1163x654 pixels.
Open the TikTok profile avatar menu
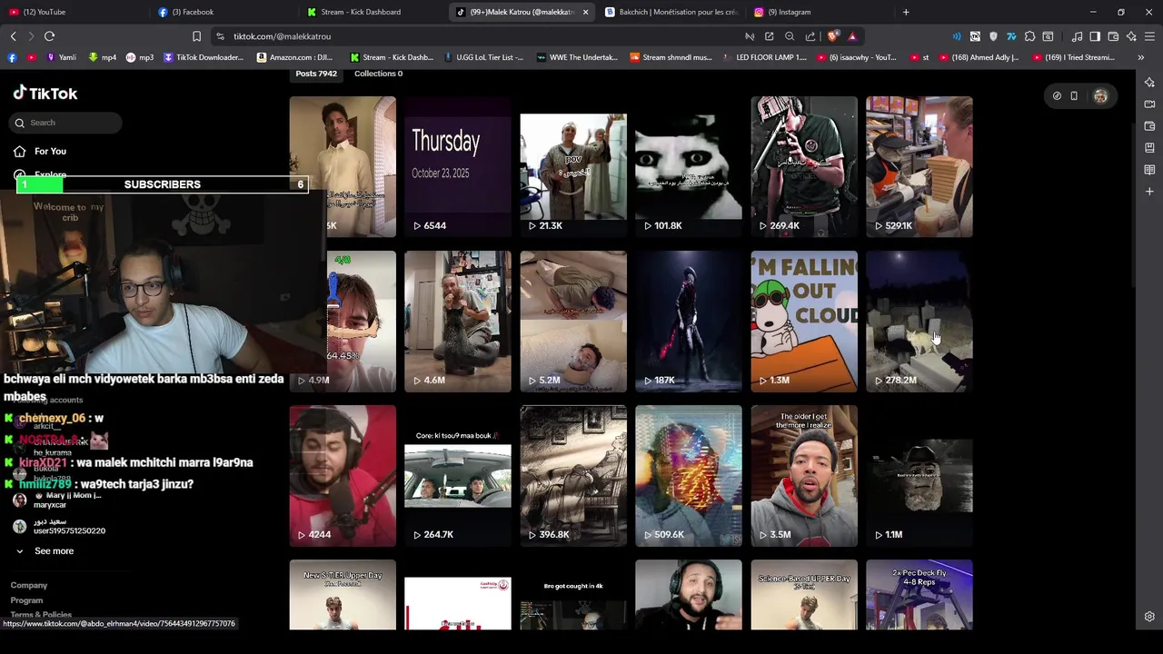point(1100,95)
